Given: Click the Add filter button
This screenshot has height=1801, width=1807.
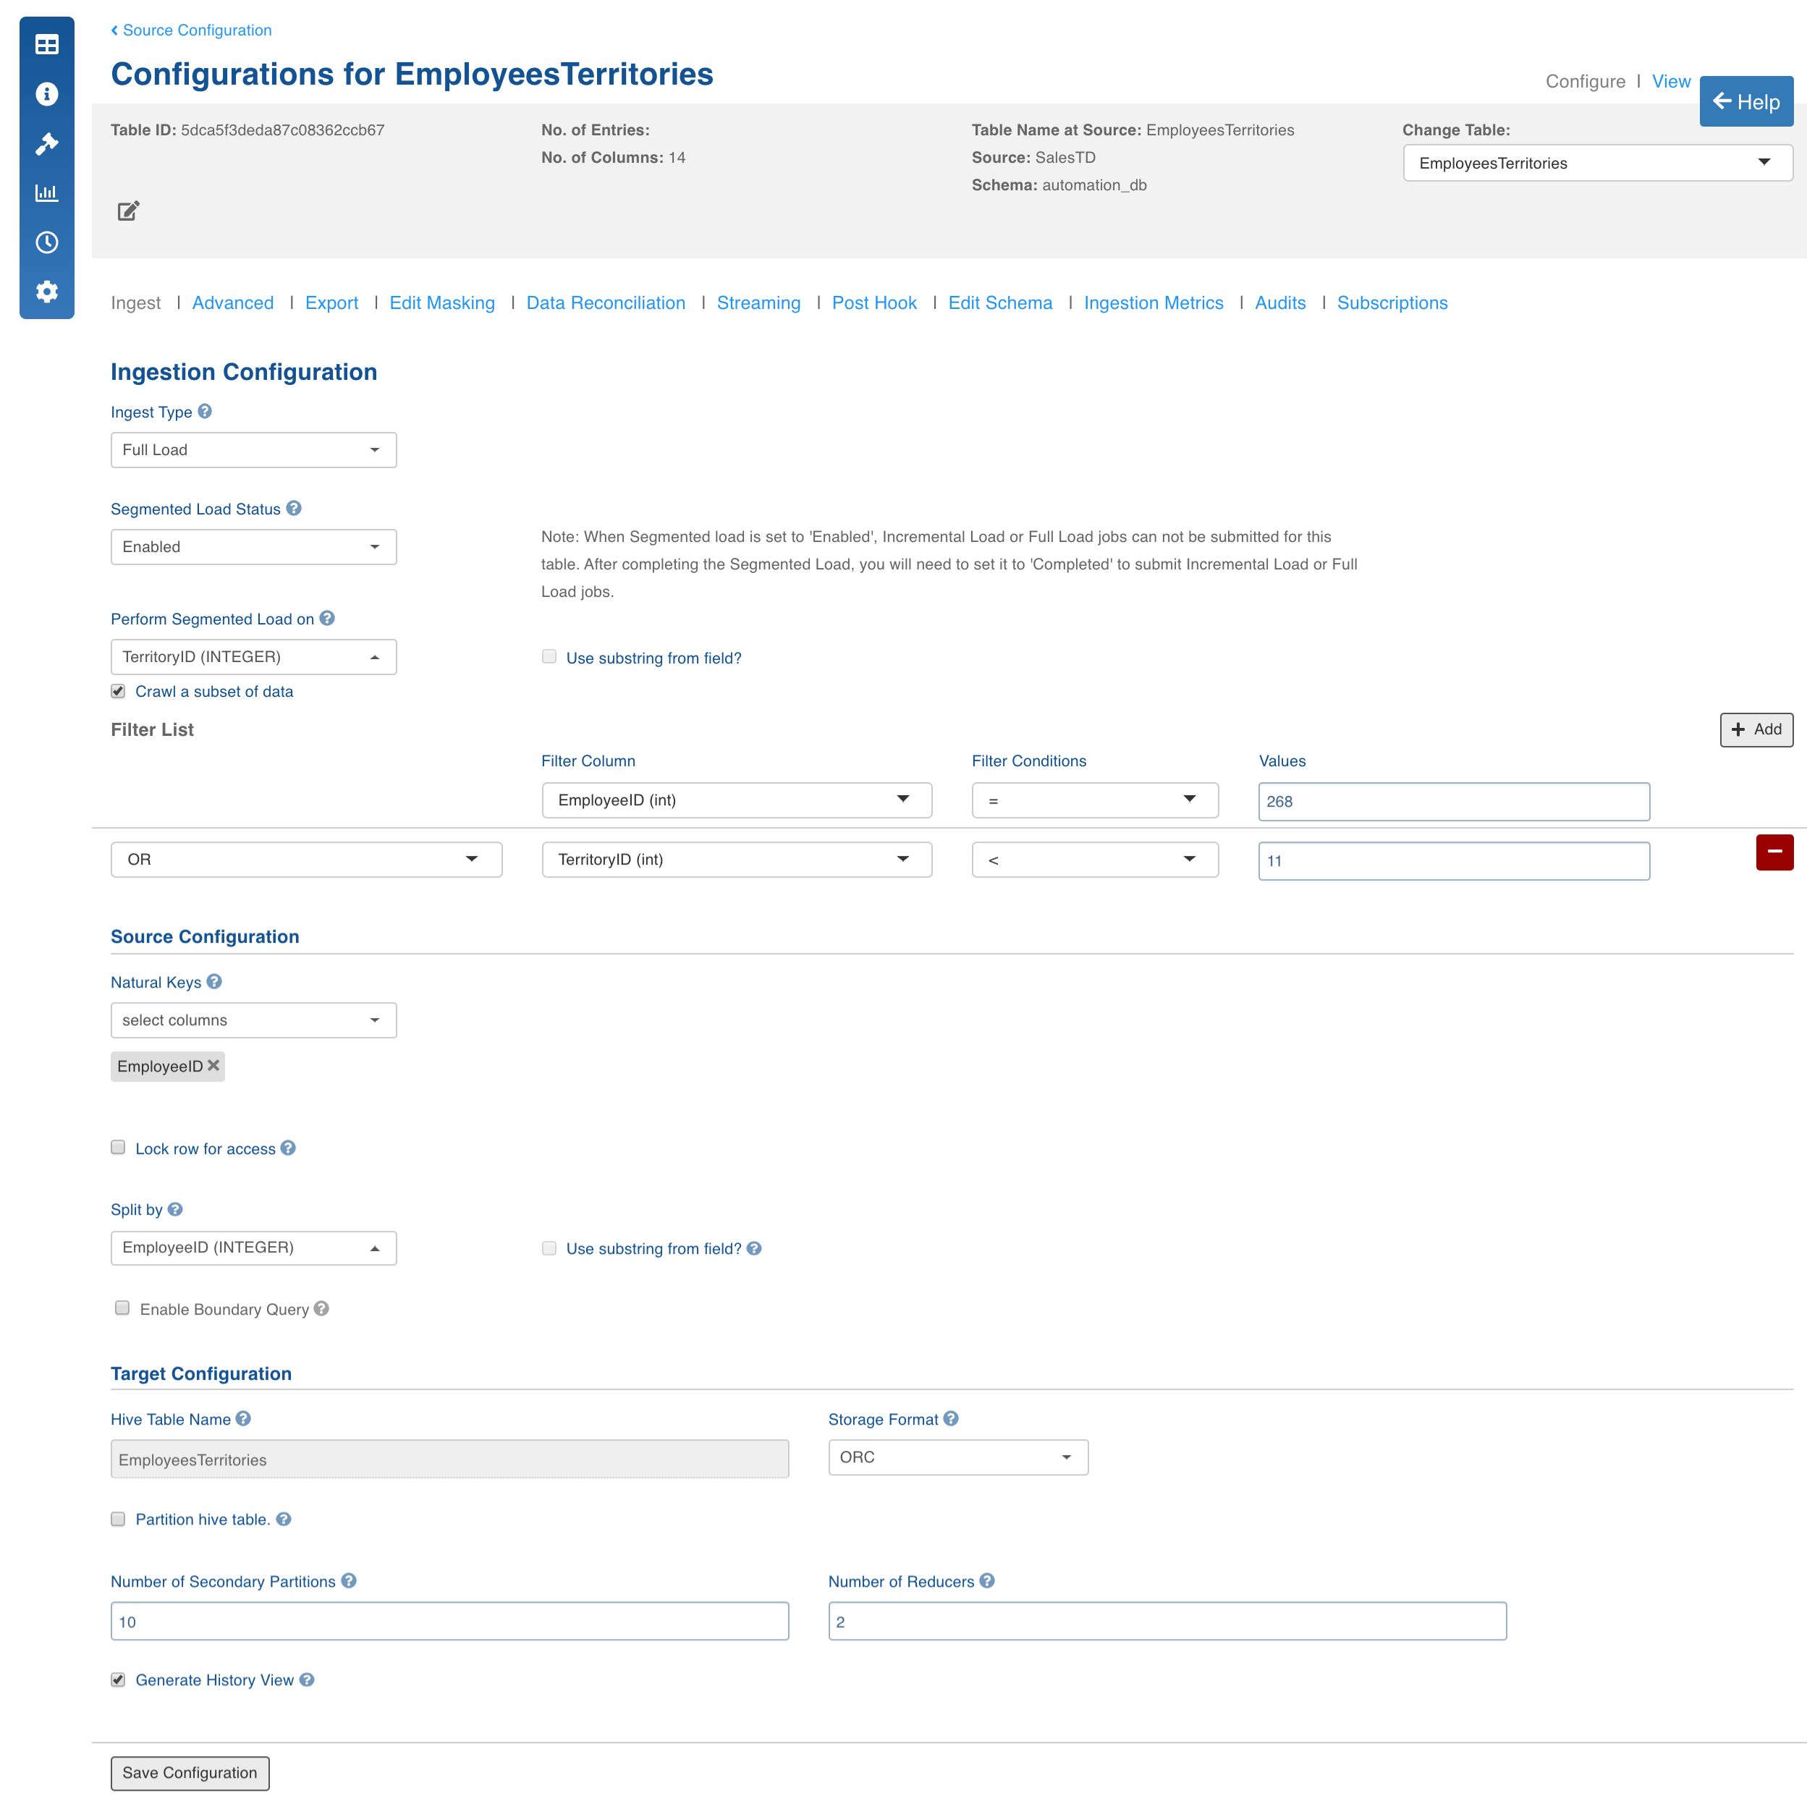Looking at the screenshot, I should 1756,729.
